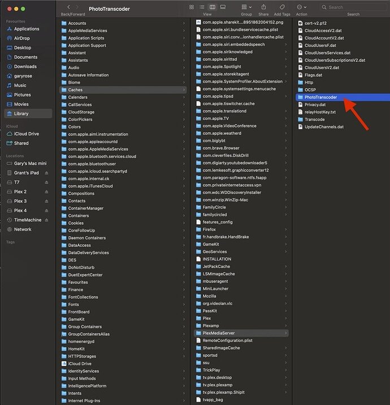Viewport: 390px width, 405px height.
Task: Click the Search field
Action: (353, 7)
